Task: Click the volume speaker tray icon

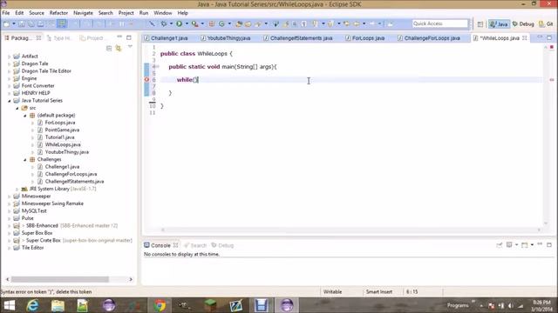Action: click(x=511, y=305)
